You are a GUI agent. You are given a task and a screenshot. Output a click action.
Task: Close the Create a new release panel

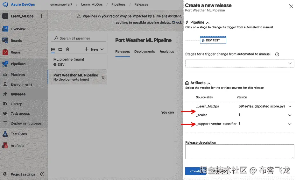click(291, 6)
